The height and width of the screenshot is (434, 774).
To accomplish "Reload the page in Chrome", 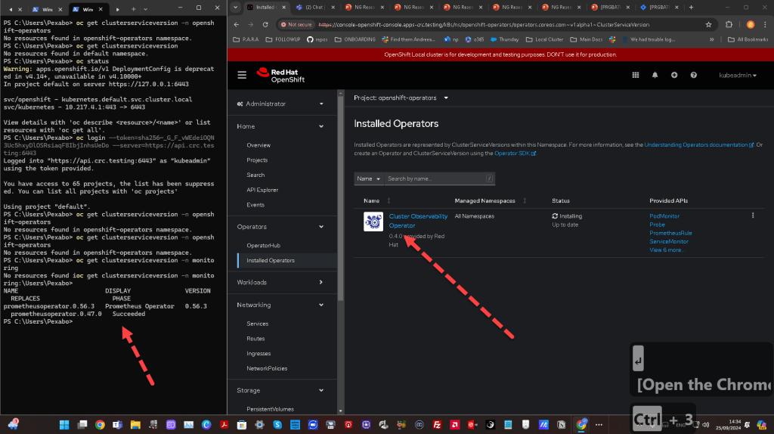I will [x=265, y=24].
